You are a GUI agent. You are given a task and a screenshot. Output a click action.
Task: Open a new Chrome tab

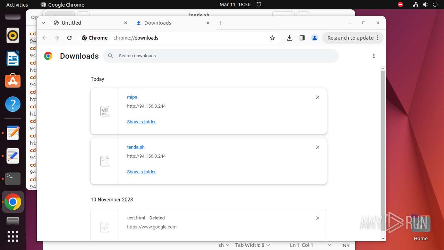pos(221,23)
